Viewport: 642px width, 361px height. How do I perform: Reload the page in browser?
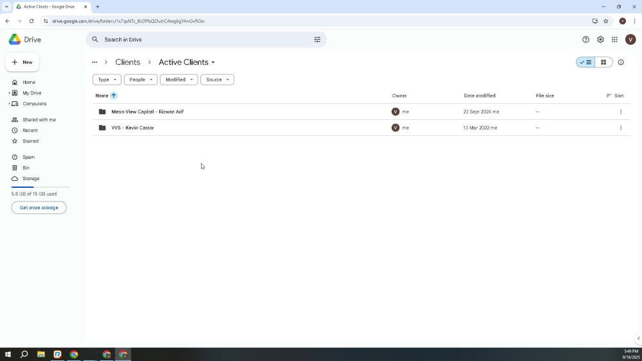(31, 21)
